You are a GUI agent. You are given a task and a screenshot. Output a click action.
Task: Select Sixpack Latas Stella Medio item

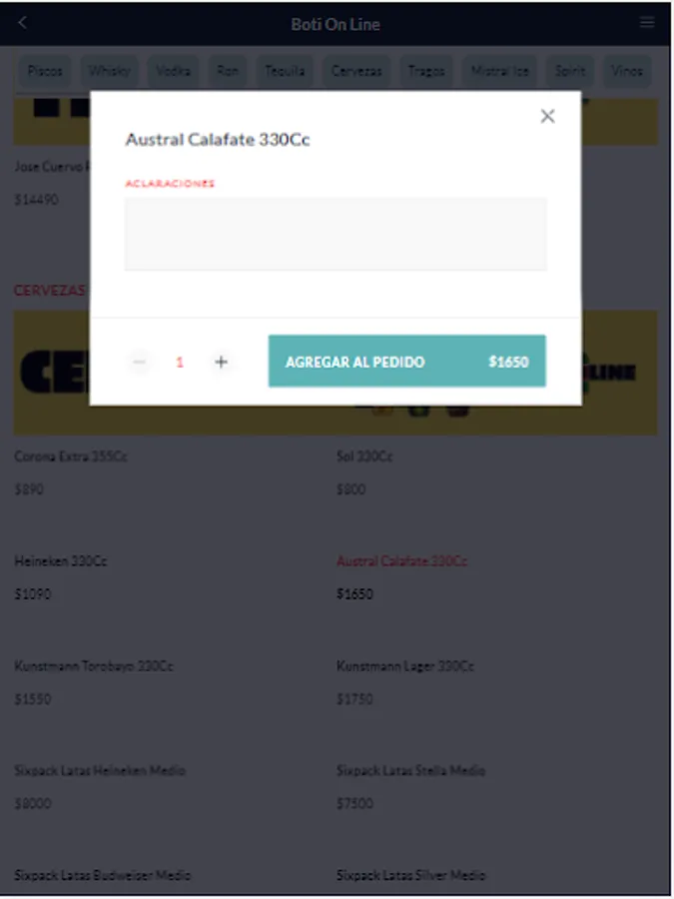[410, 771]
